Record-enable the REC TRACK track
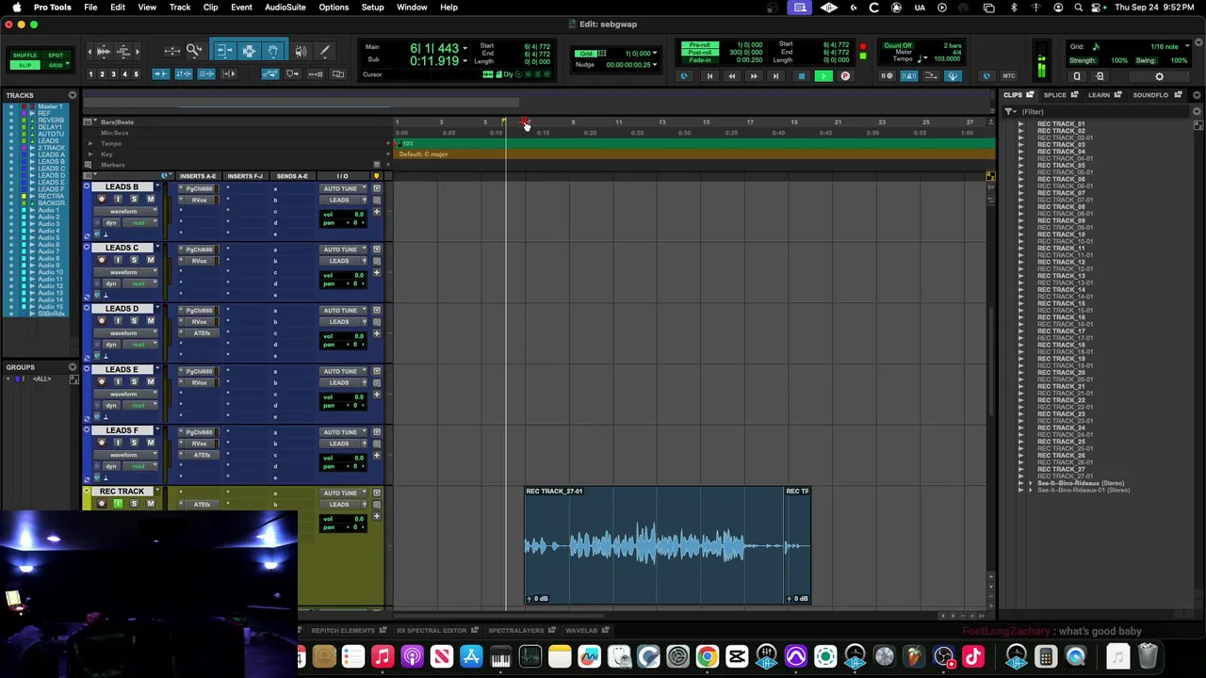Viewport: 1206px width, 678px height. (102, 504)
